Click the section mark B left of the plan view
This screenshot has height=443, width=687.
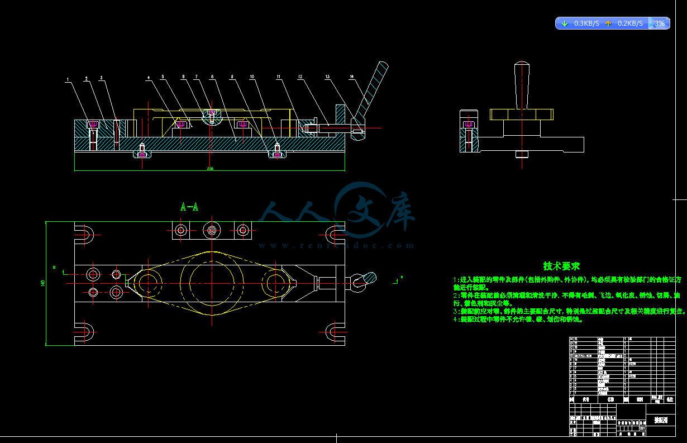point(54,268)
